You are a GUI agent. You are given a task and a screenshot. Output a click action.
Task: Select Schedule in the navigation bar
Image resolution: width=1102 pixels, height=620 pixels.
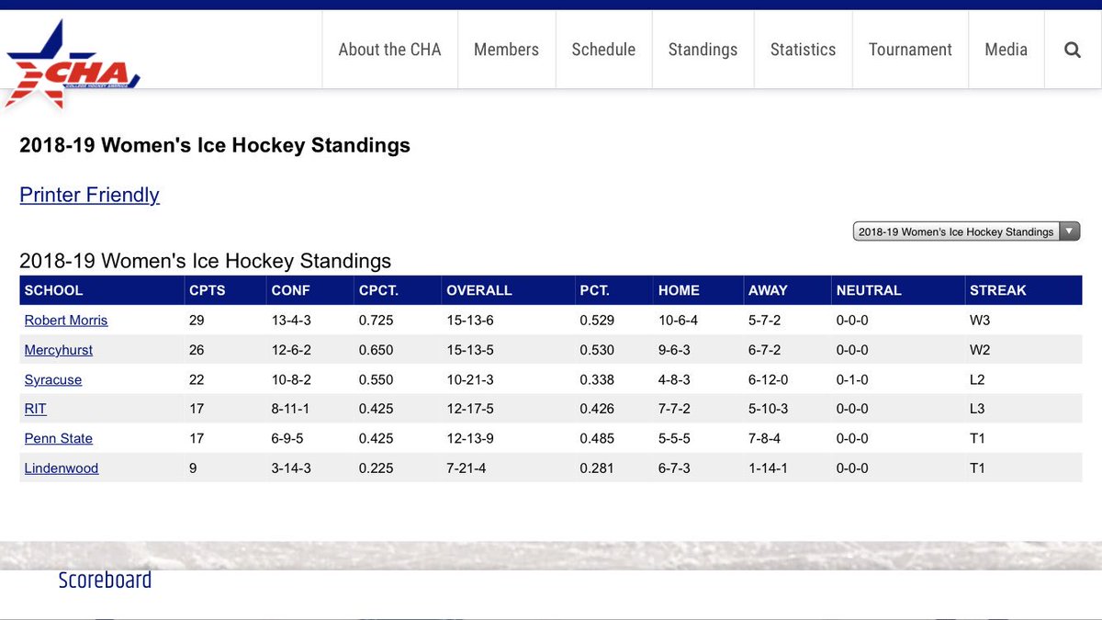(603, 50)
